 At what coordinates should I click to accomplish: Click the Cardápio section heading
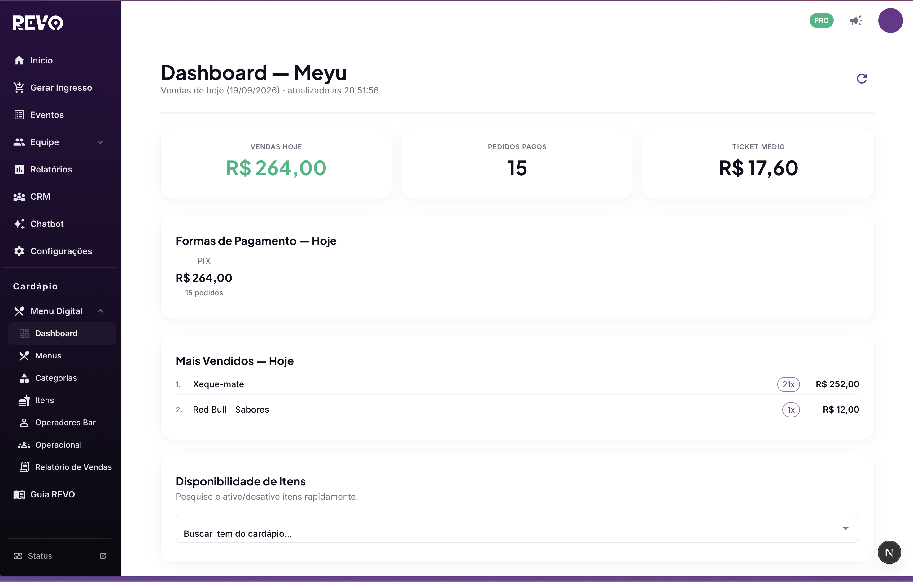pyautogui.click(x=35, y=286)
